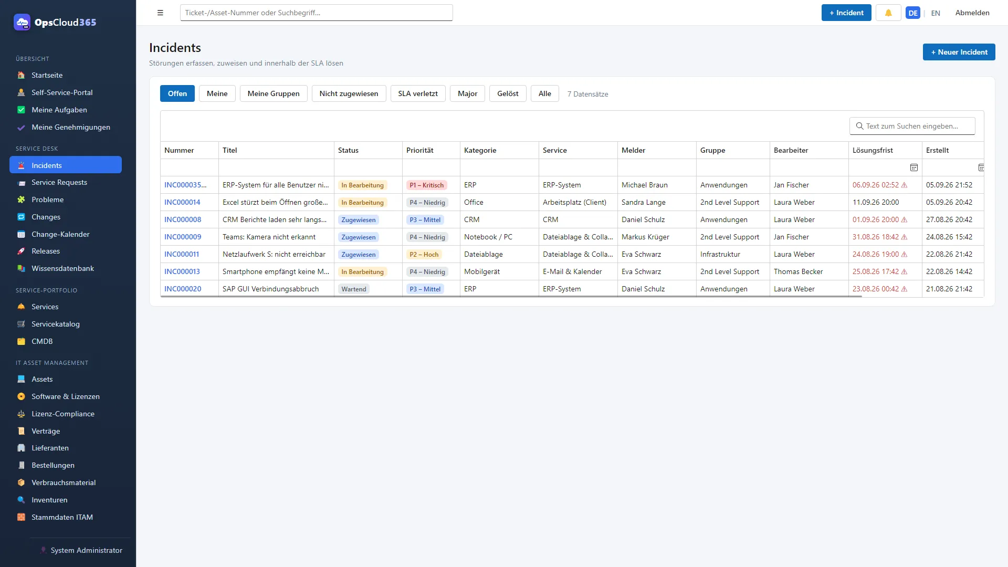Viewport: 1008px width, 567px height.
Task: Open incident INC000014
Action: point(182,202)
